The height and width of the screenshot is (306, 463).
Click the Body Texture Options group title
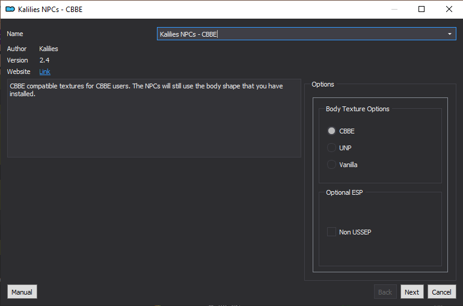pos(357,109)
